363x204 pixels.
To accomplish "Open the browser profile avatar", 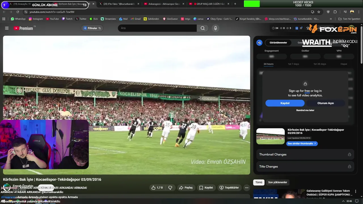I will click(x=352, y=12).
